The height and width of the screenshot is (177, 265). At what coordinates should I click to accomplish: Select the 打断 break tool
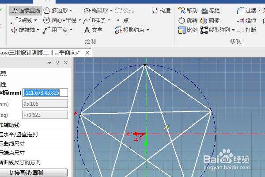tap(247, 31)
